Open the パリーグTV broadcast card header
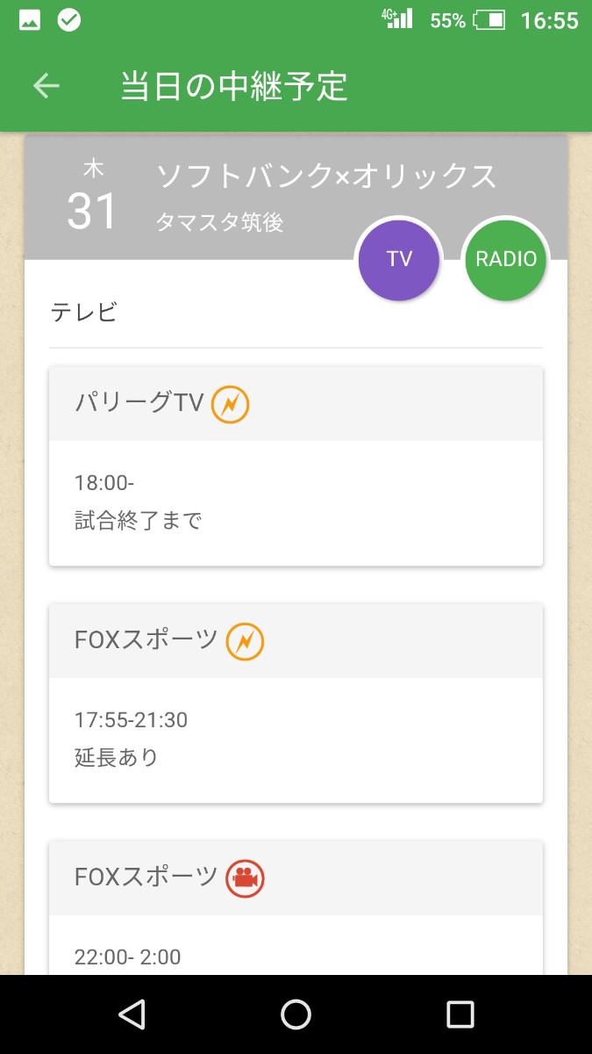The height and width of the screenshot is (1054, 592). tap(296, 404)
